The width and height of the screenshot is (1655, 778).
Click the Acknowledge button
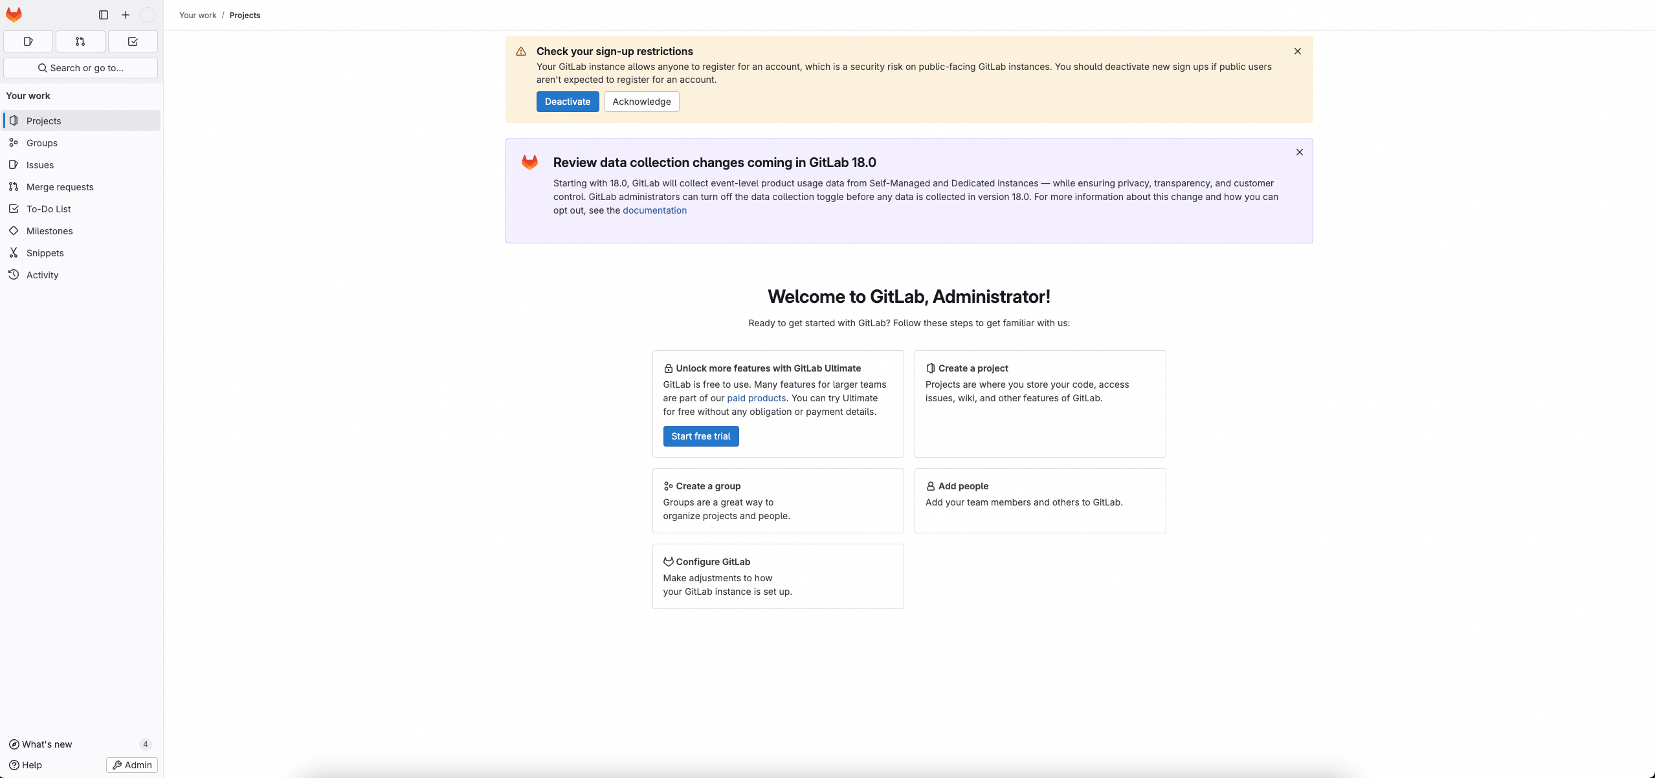coord(641,102)
